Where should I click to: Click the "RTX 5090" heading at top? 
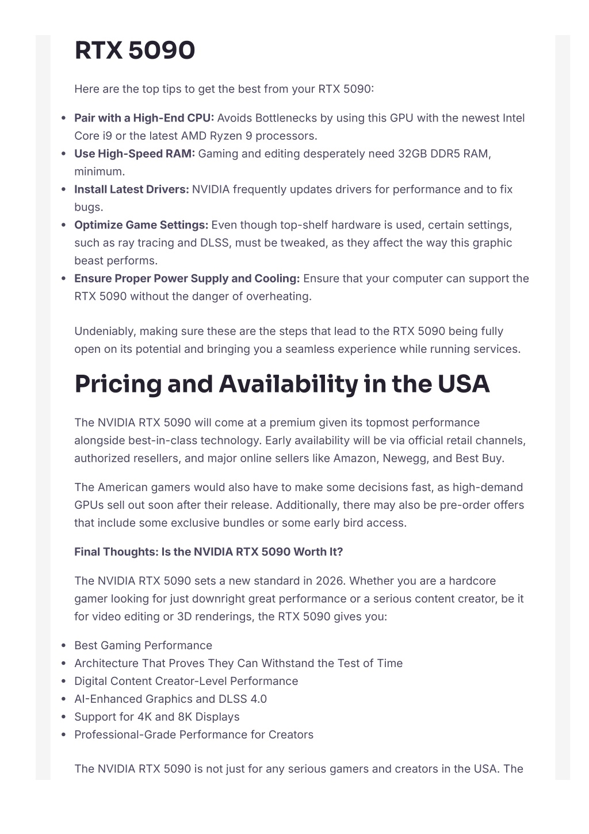(135, 51)
